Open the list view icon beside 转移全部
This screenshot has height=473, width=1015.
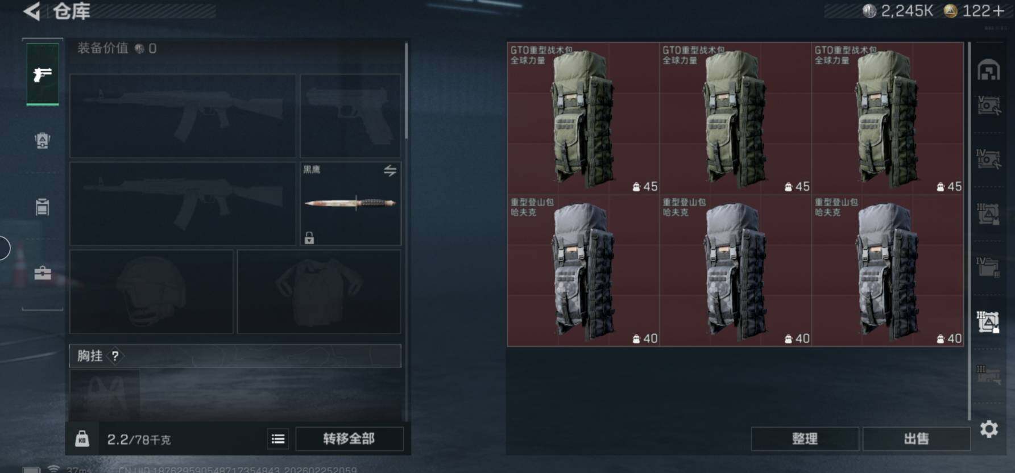tap(278, 439)
